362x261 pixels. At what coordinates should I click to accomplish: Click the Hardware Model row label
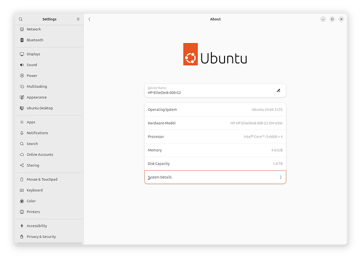pyautogui.click(x=162, y=123)
